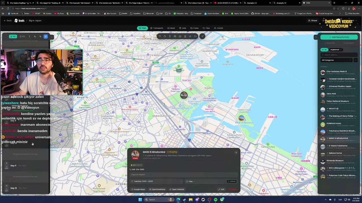Image resolution: width=362 pixels, height=203 pixels.
Task: Open a new browser tab
Action: 334,3
